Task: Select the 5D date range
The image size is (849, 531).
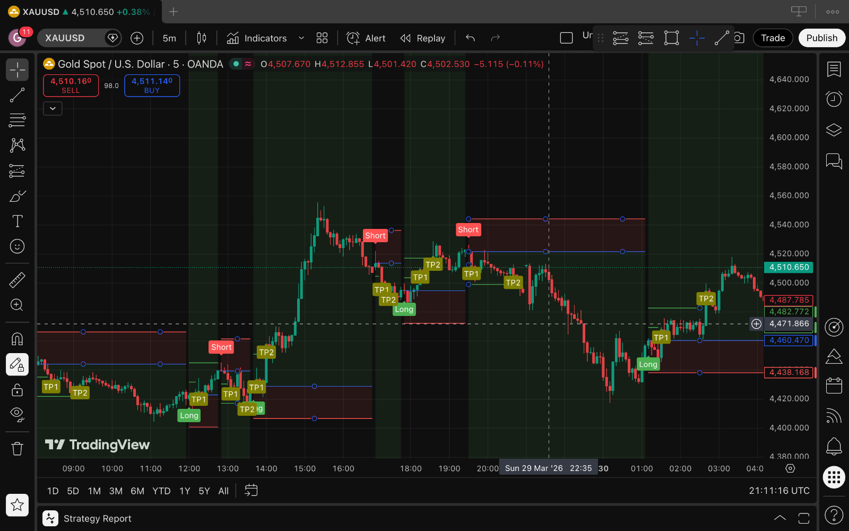Action: click(x=73, y=491)
